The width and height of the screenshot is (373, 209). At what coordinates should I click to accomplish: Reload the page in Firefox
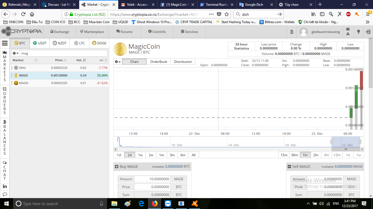pos(23,14)
